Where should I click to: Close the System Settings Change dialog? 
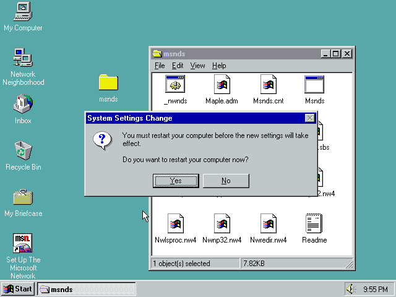tap(309, 118)
